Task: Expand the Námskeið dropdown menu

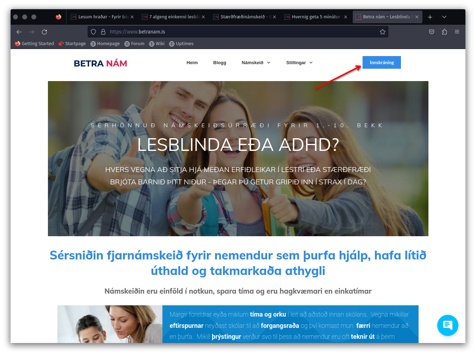Action: pos(256,63)
